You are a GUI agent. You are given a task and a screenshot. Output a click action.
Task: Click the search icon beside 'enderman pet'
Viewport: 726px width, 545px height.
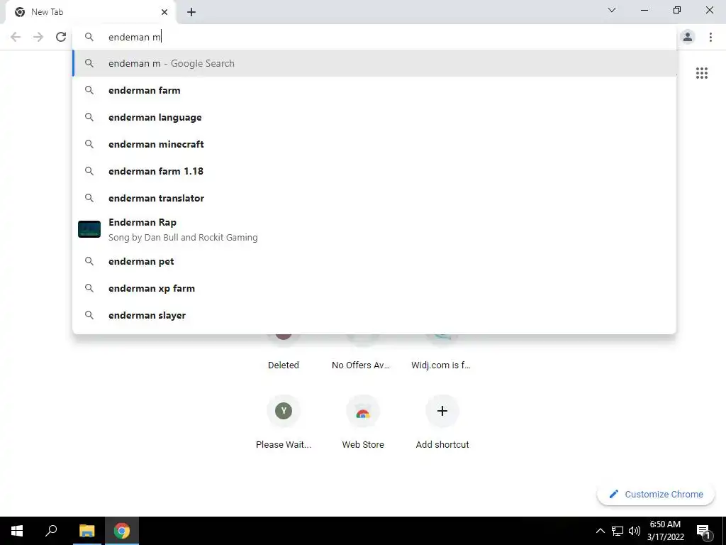point(89,261)
